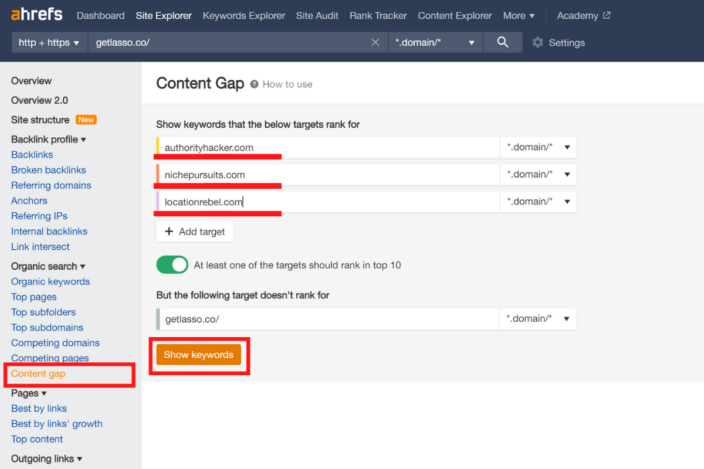Open Site Audit
Screen dimensions: 704x469
[317, 16]
